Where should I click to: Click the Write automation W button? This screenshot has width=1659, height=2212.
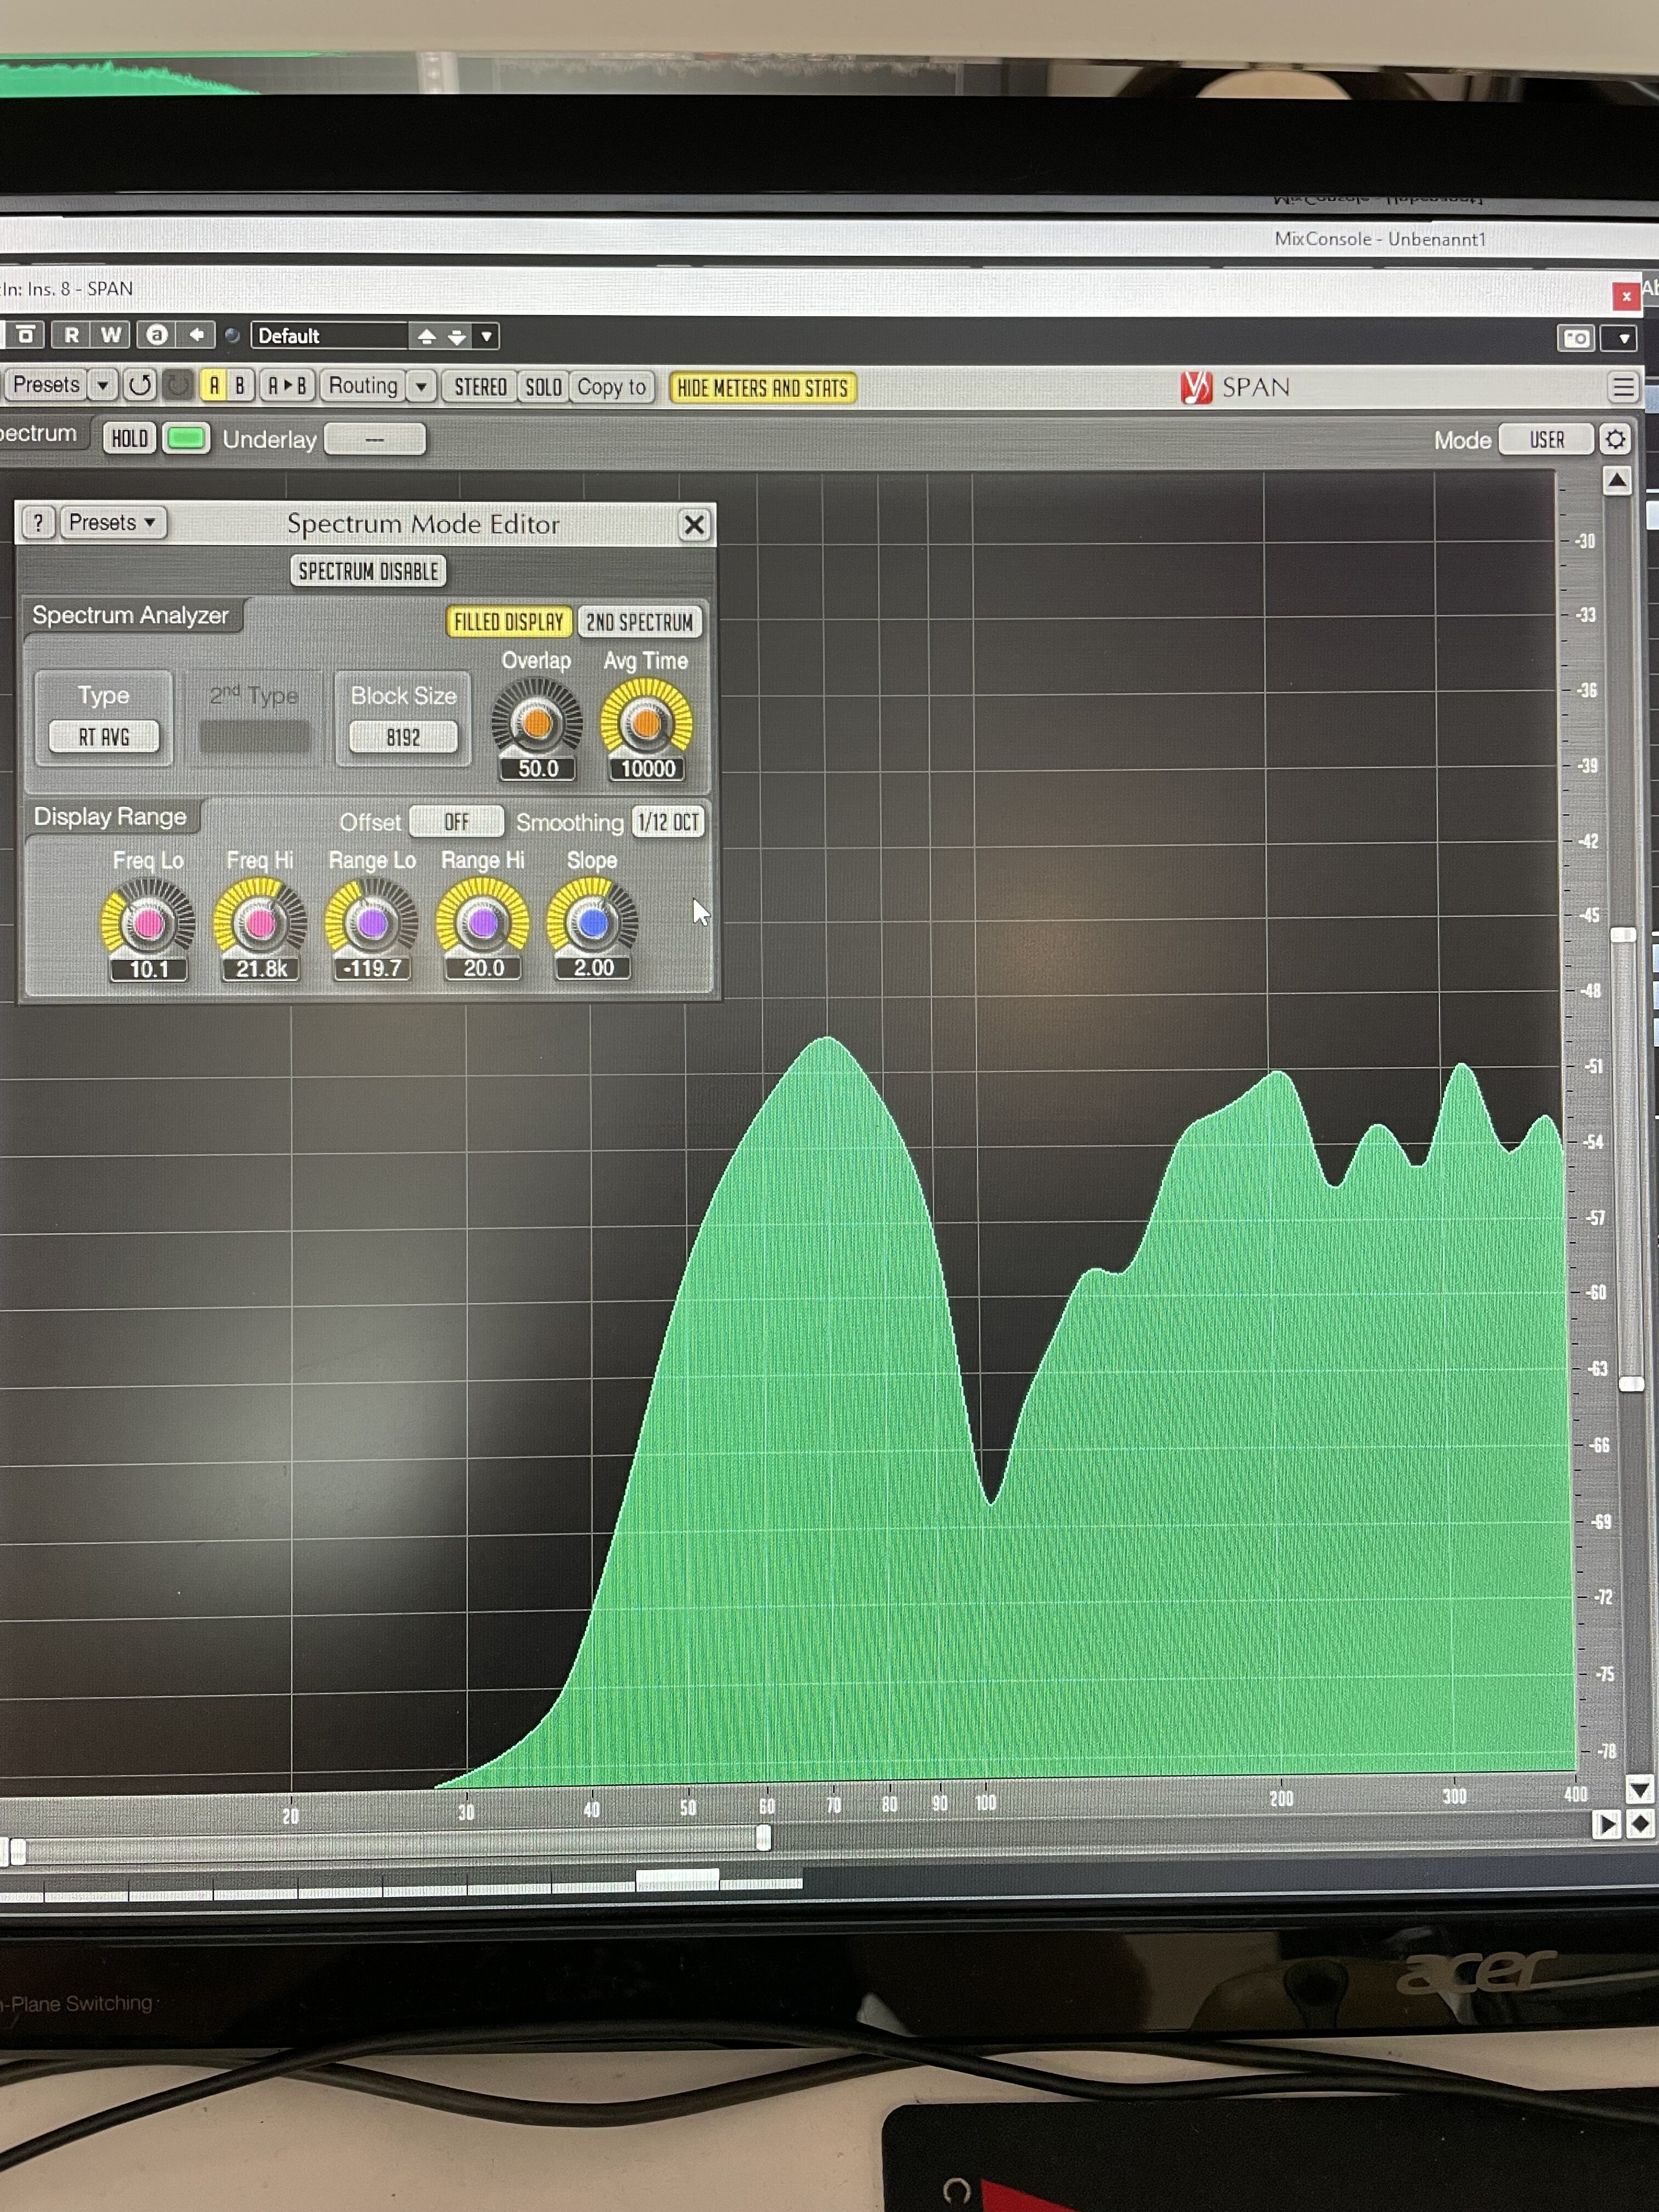tap(111, 335)
